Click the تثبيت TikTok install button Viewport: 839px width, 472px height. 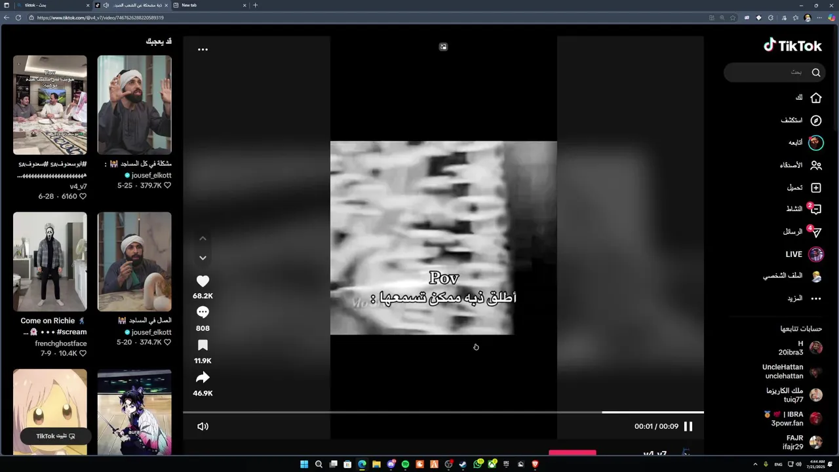(56, 436)
